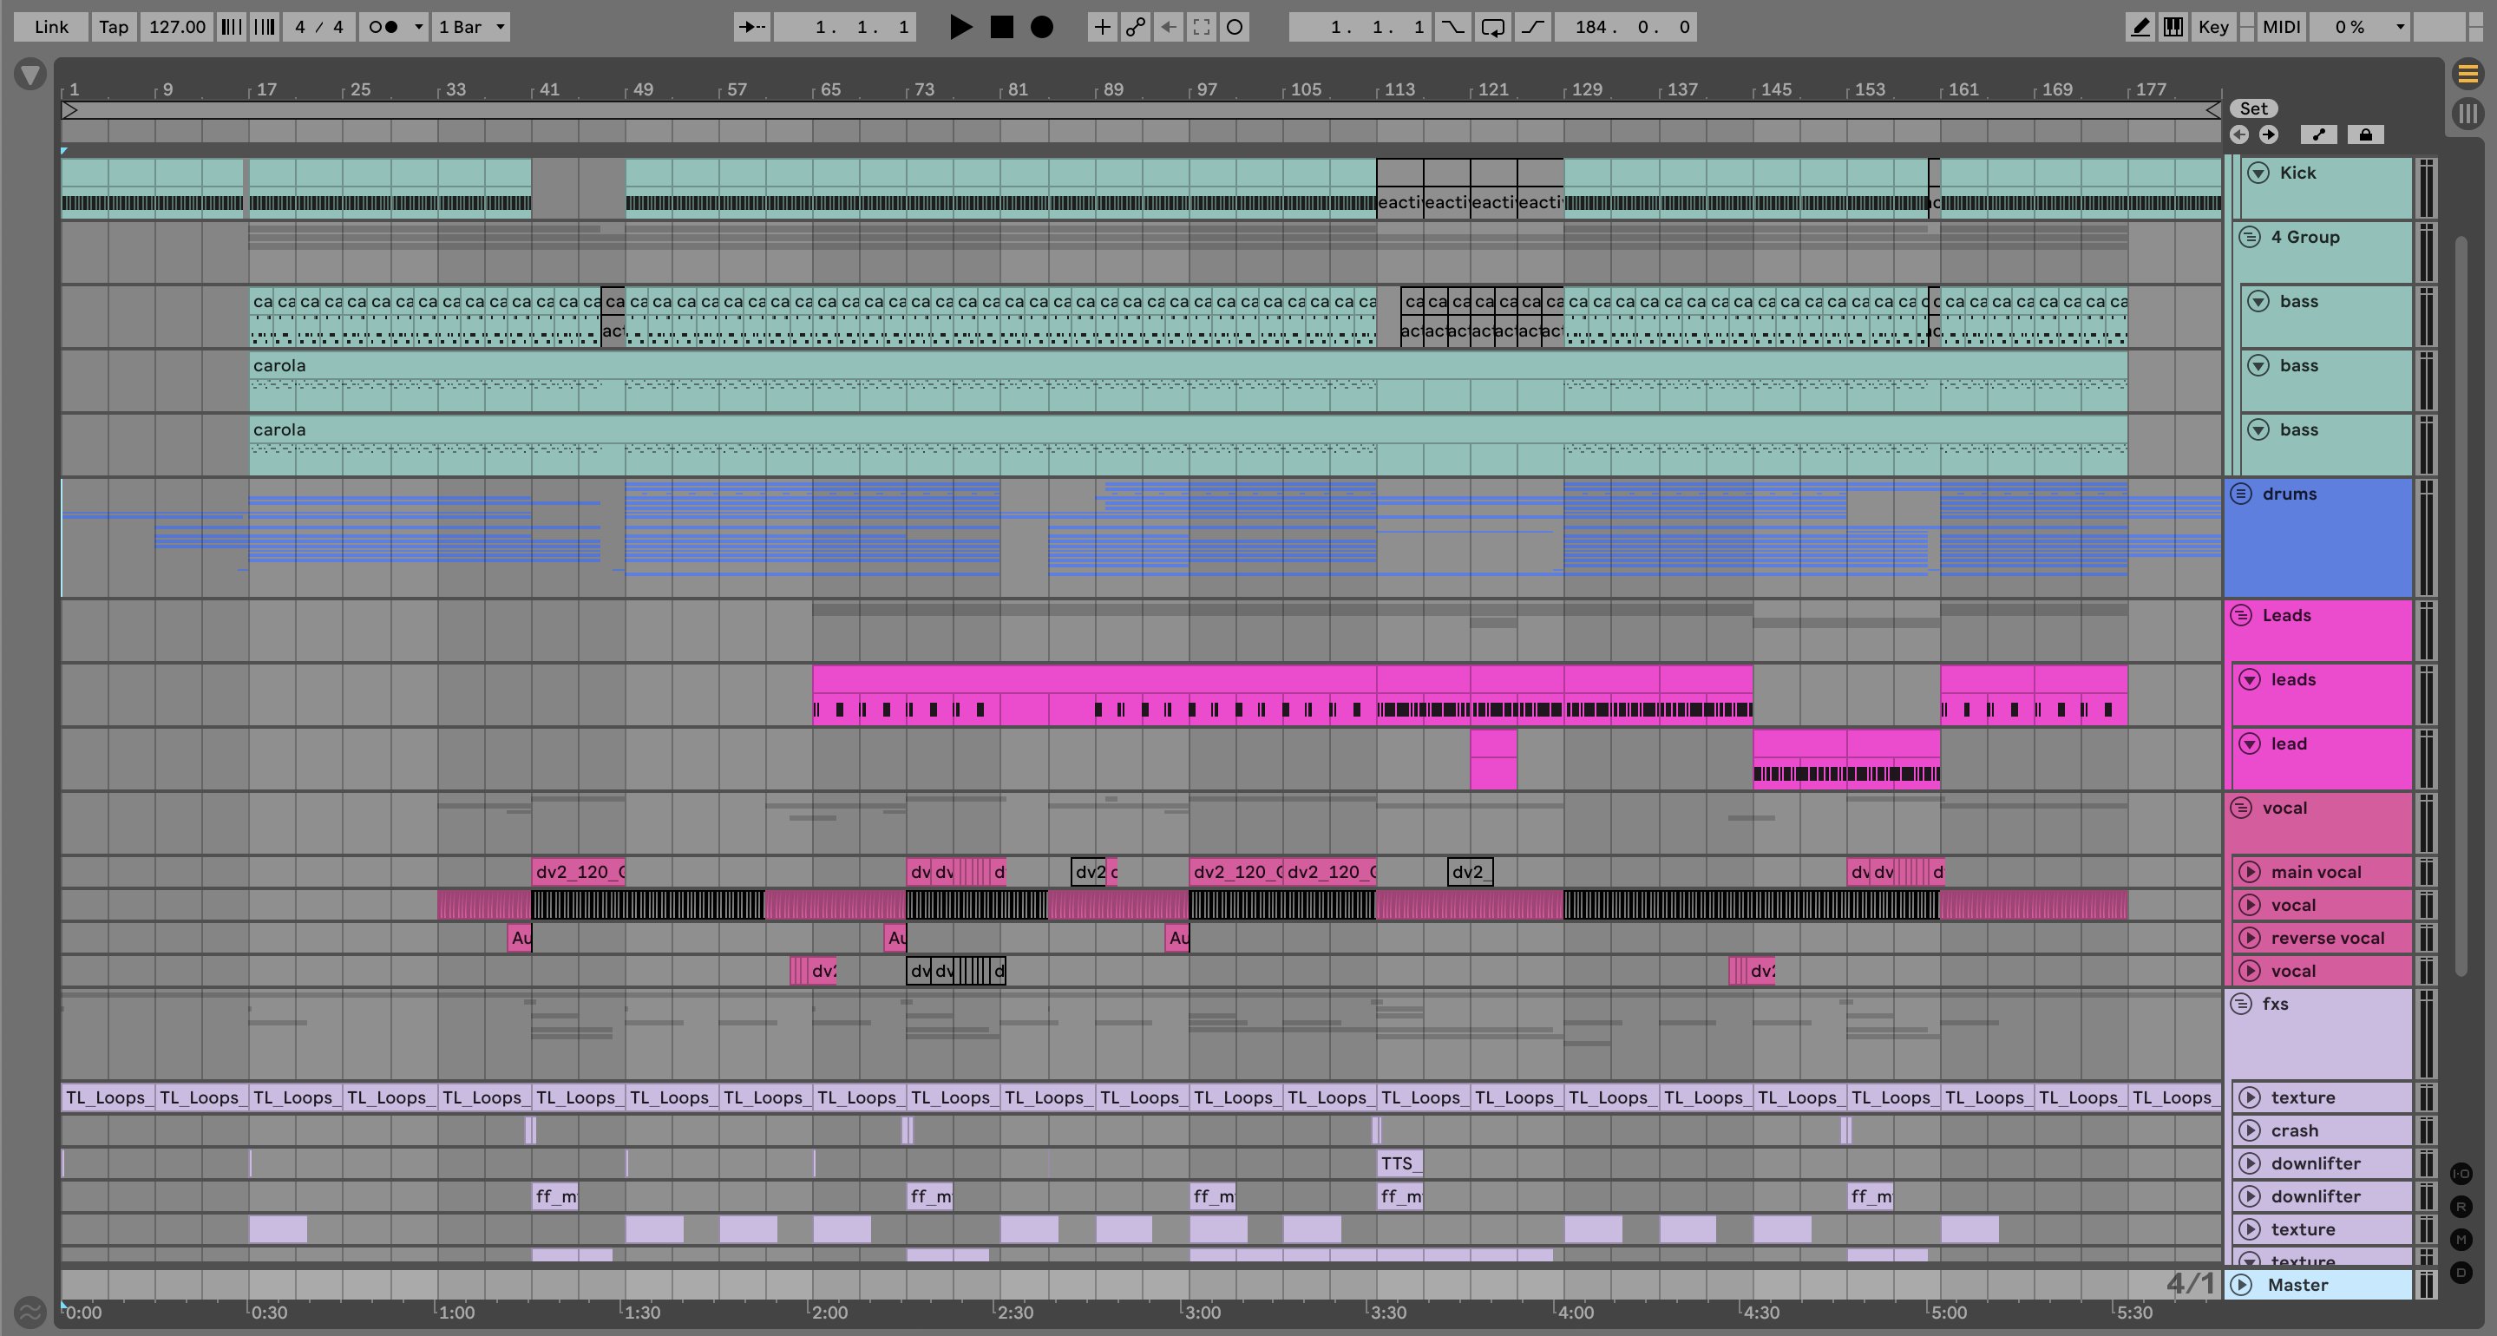Toggle the arrangement Loop switch

1493,27
